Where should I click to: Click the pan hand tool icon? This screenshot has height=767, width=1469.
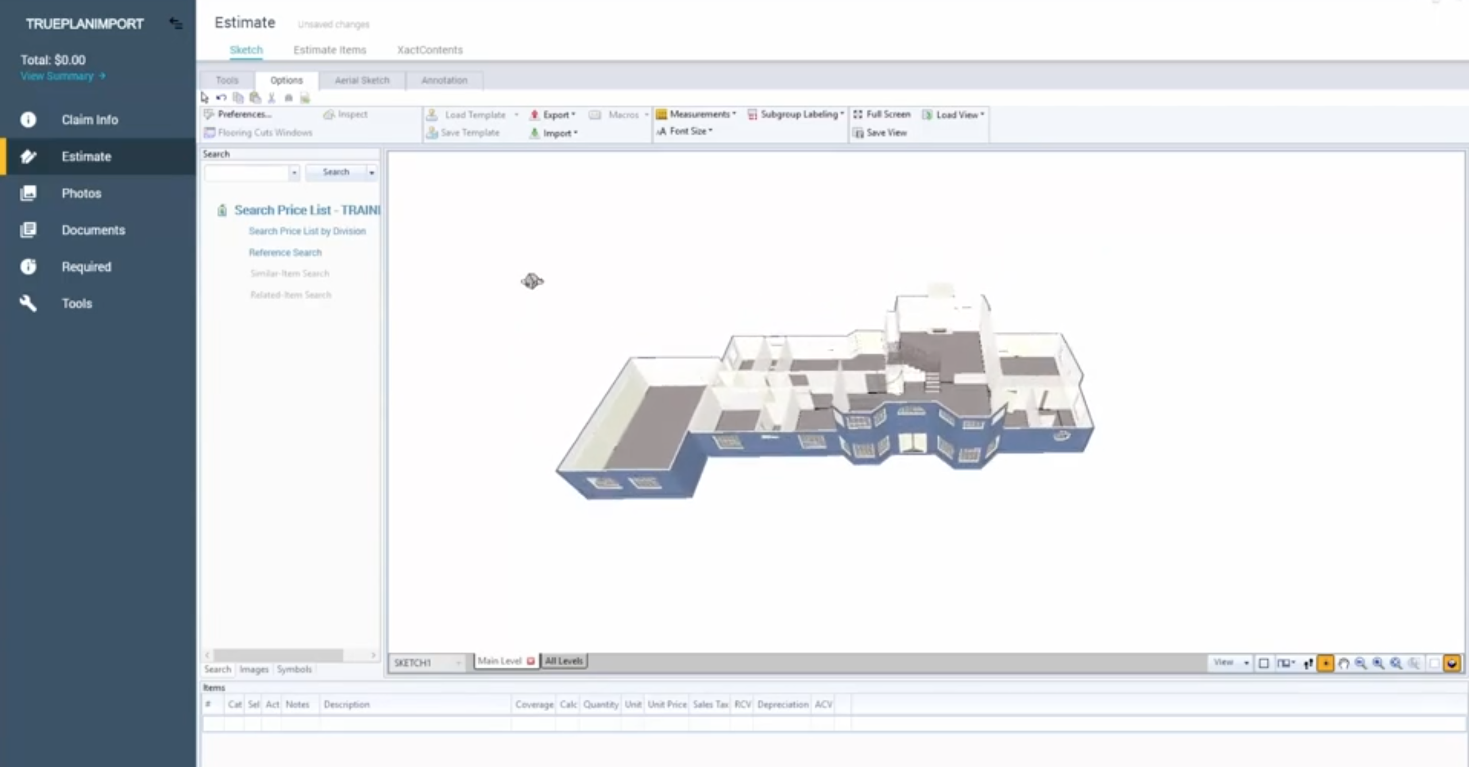pyautogui.click(x=1343, y=664)
